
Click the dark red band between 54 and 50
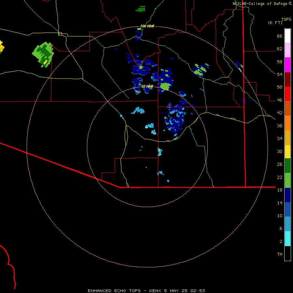pos(287,79)
